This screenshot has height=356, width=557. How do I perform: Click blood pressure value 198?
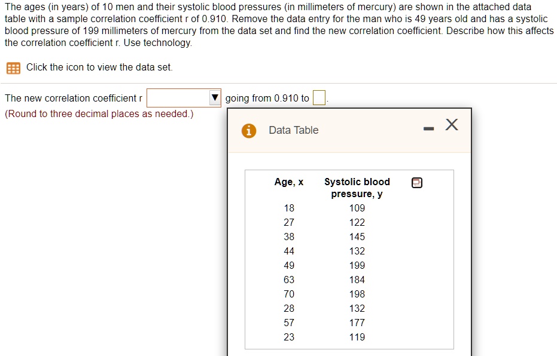pos(357,294)
